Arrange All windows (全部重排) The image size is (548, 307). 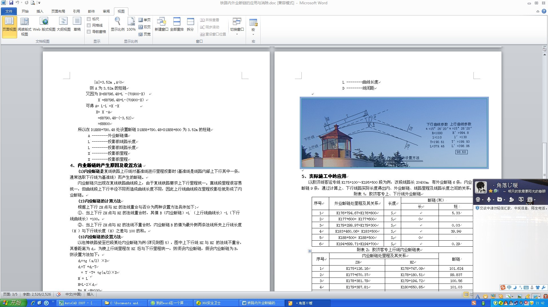tap(177, 24)
